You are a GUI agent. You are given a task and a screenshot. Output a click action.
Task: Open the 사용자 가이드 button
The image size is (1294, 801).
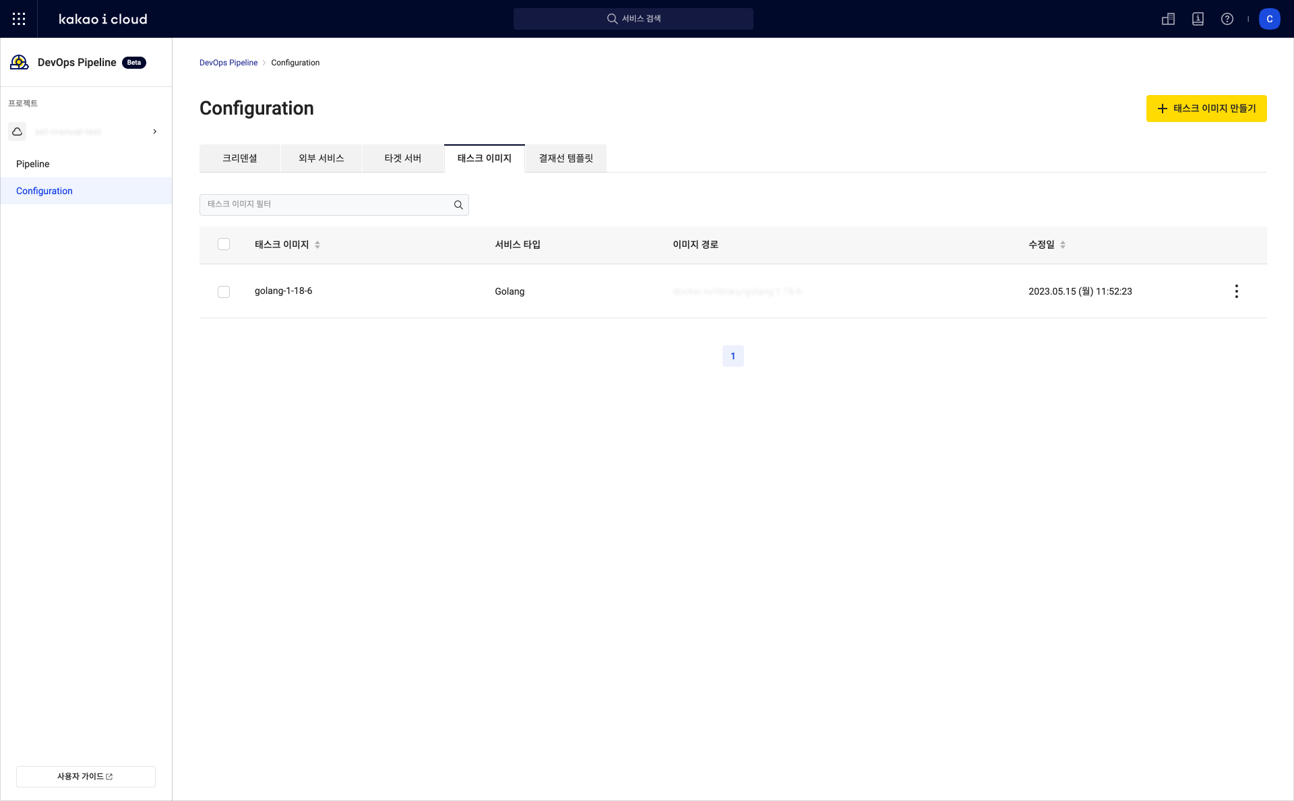point(86,777)
